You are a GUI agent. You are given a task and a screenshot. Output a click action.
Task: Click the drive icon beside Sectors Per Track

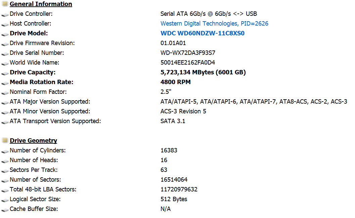(5, 171)
